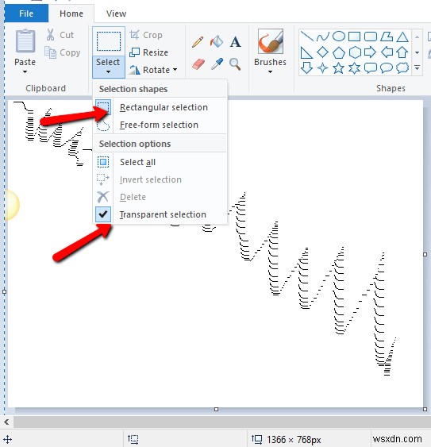Click the scrollbar left arrow
Image resolution: width=431 pixels, height=447 pixels.
click(6, 422)
